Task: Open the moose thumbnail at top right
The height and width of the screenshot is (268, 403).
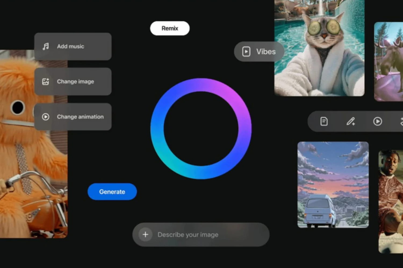Action: (388, 62)
